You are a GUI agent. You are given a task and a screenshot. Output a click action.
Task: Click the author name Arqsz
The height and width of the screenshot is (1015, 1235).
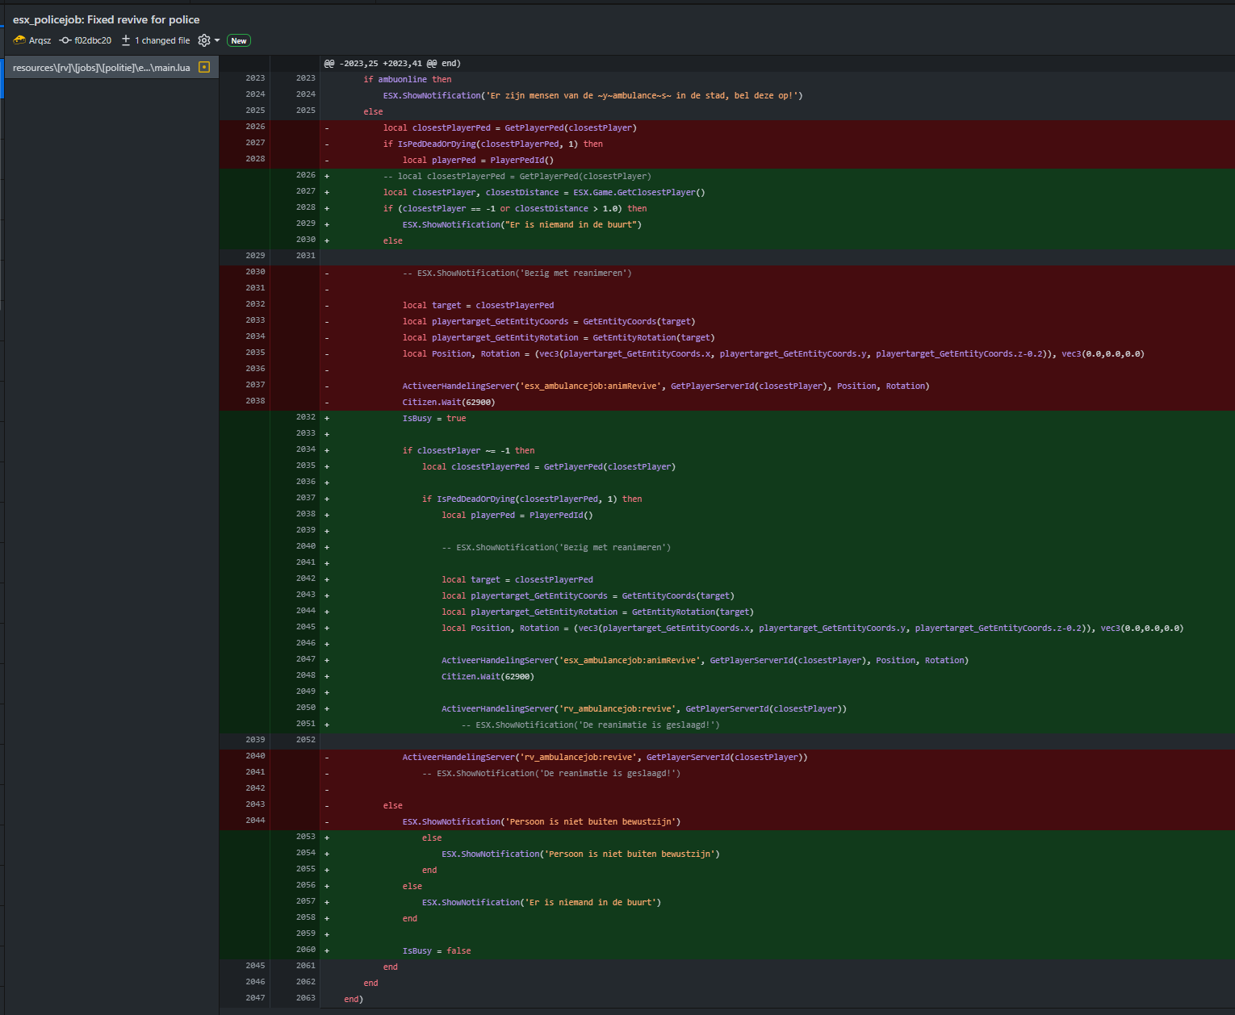click(40, 40)
